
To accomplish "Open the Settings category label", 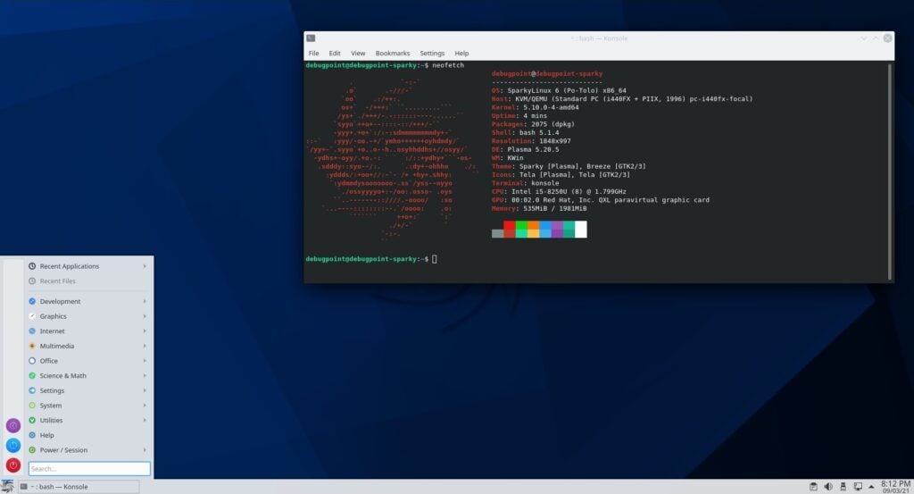I will (52, 390).
